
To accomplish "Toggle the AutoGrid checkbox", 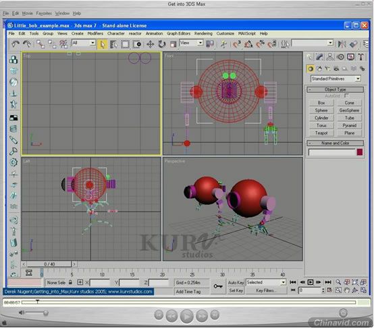I will (346, 96).
